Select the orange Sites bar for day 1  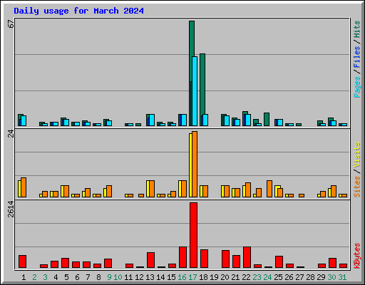[24, 187]
